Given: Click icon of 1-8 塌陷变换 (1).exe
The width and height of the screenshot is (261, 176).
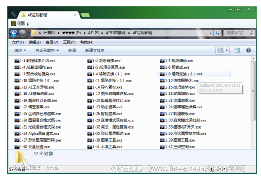Looking at the screenshot, I should (x=89, y=74).
